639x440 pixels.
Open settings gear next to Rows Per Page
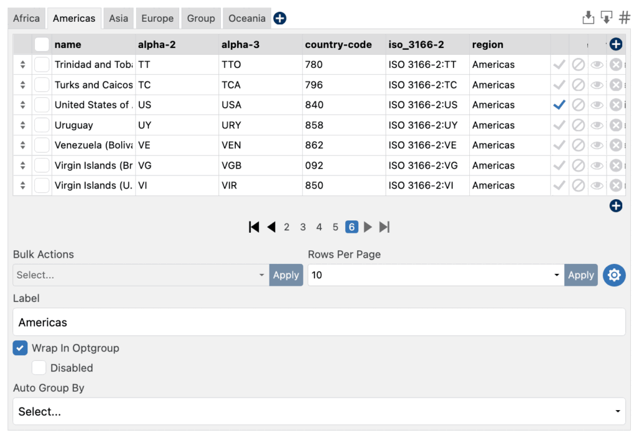point(614,275)
